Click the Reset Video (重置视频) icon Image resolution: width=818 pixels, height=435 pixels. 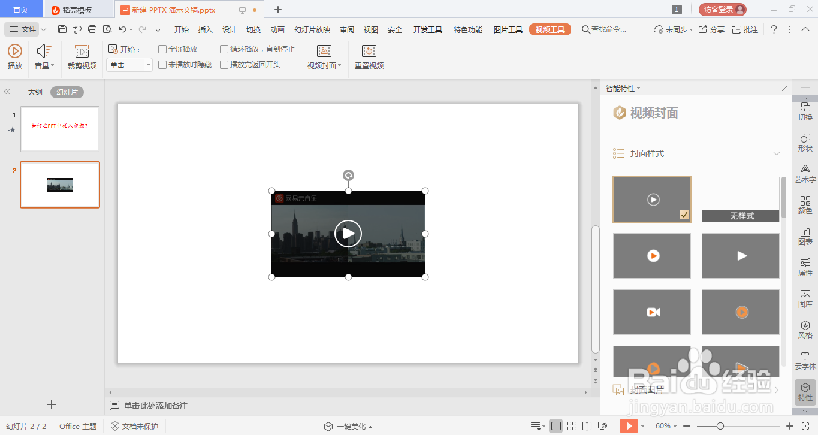click(369, 52)
